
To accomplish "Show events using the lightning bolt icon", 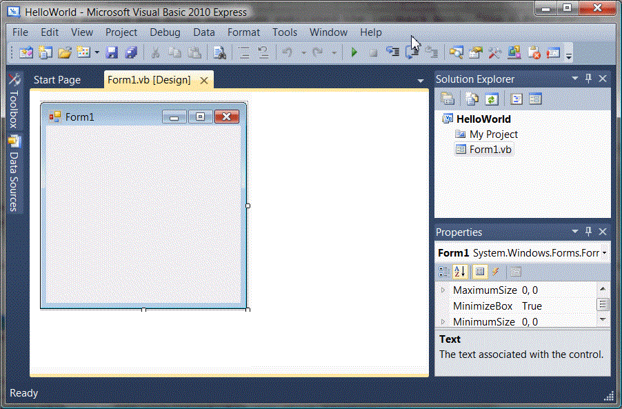I will pos(495,272).
